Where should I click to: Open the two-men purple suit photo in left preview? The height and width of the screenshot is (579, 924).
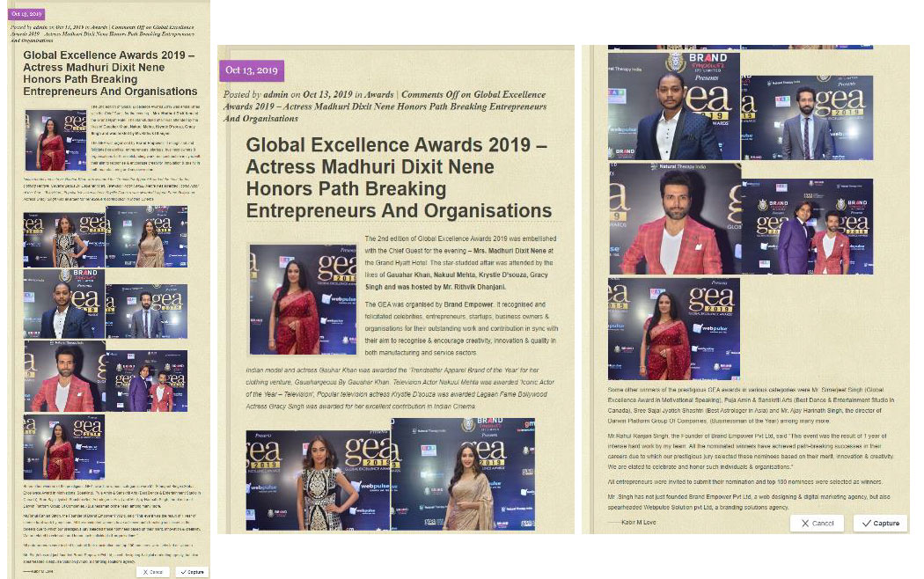(x=147, y=380)
